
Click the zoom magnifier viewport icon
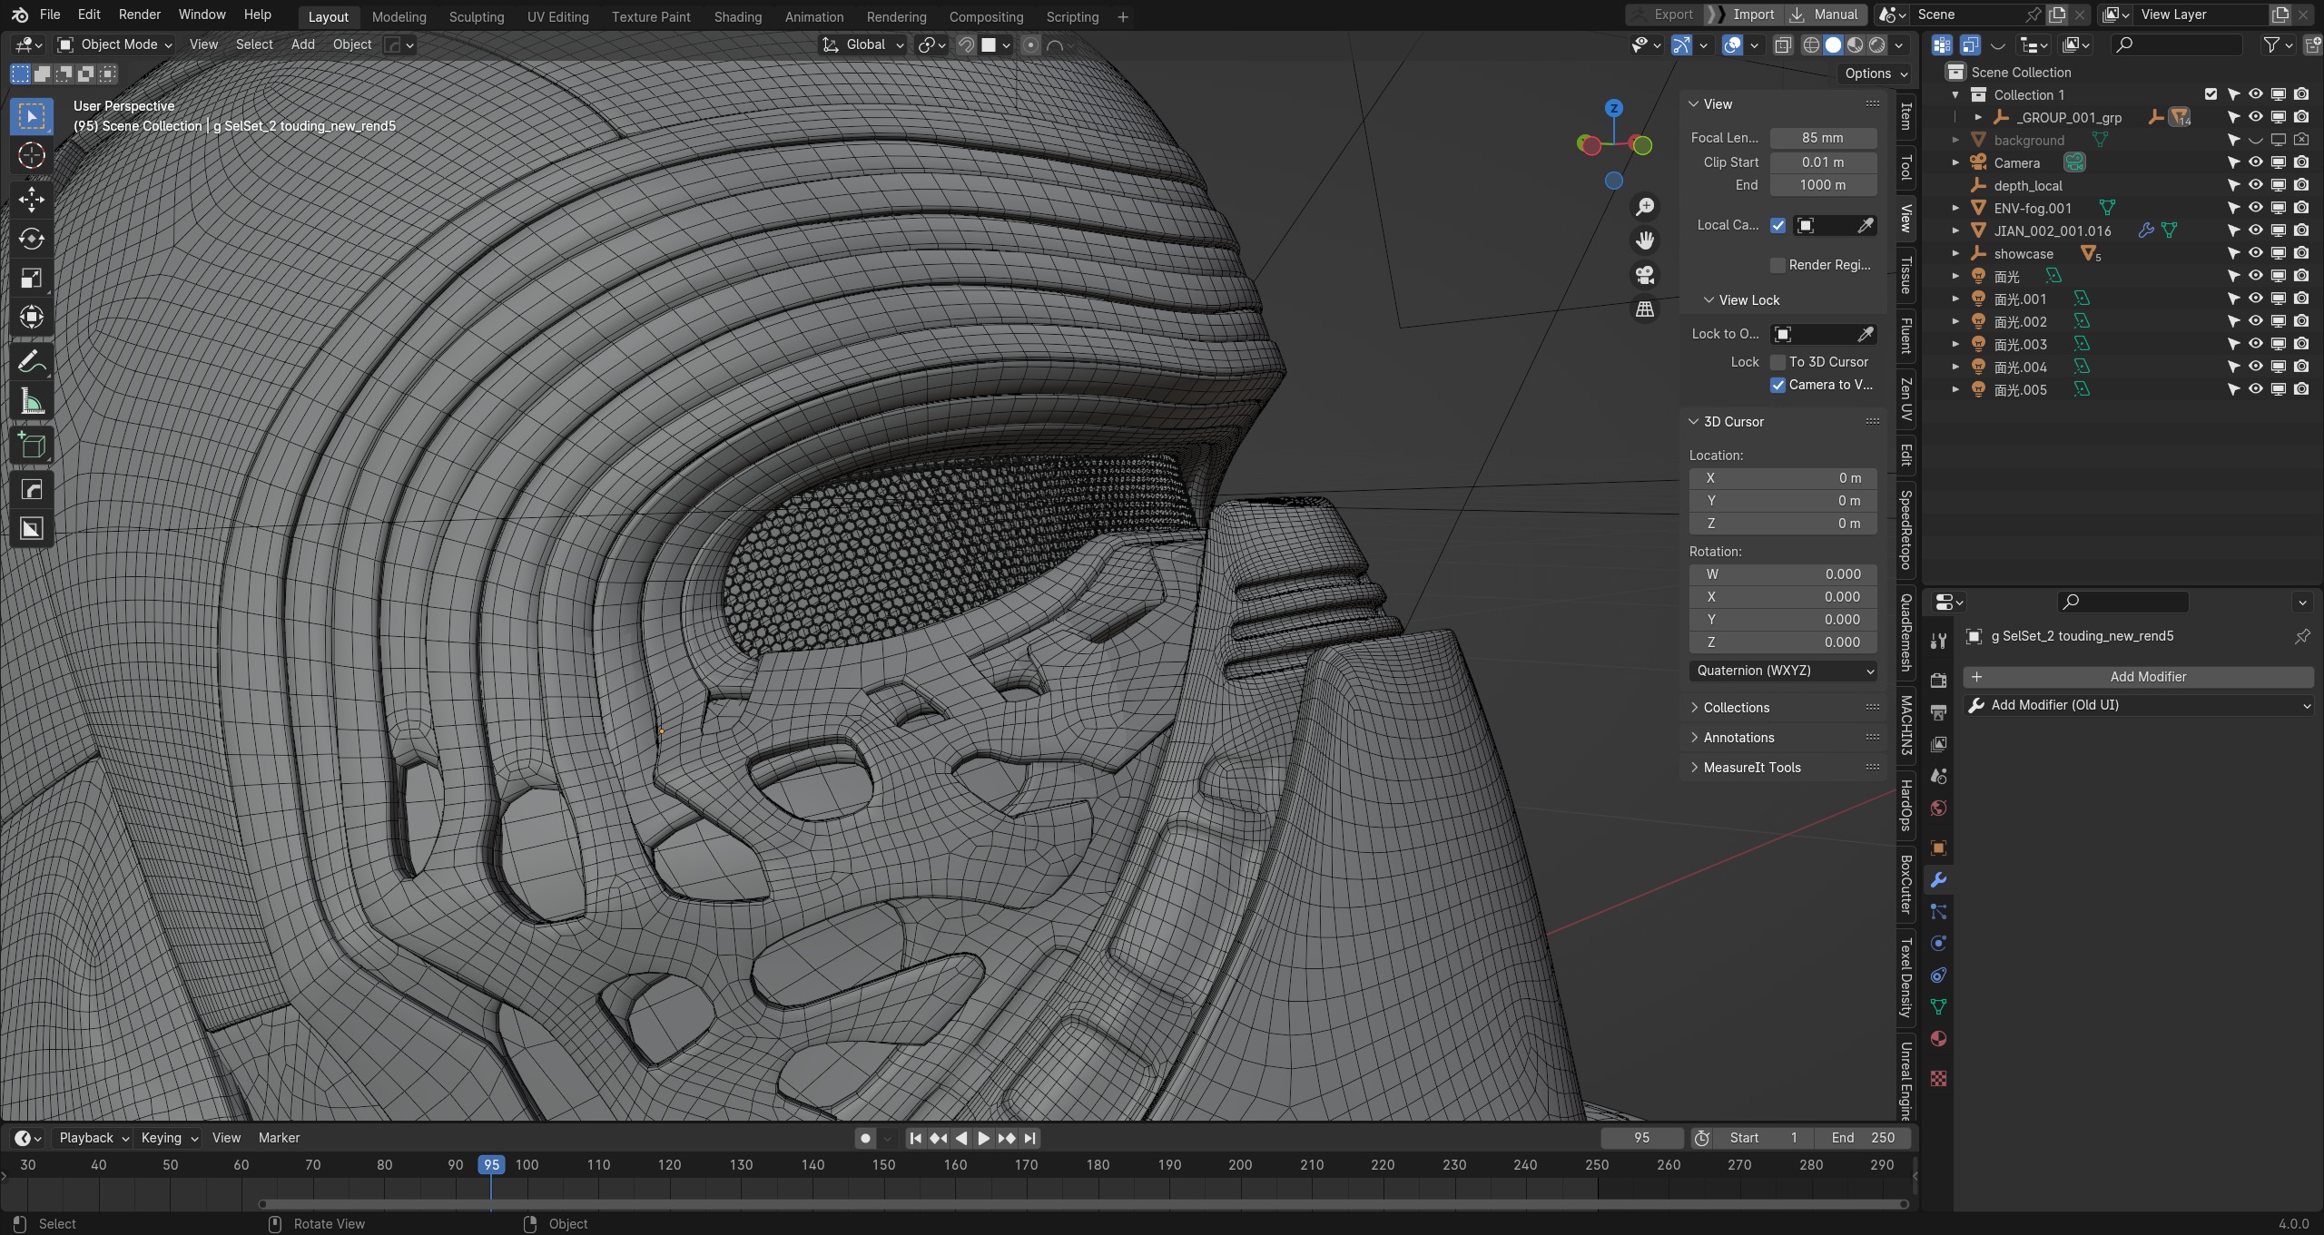point(1645,207)
